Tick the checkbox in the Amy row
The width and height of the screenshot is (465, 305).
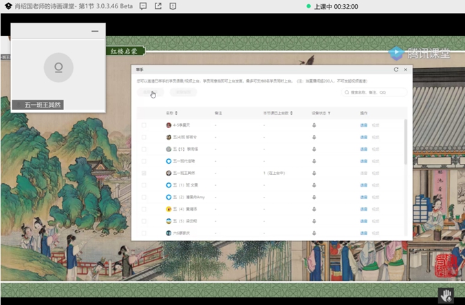coord(144,197)
